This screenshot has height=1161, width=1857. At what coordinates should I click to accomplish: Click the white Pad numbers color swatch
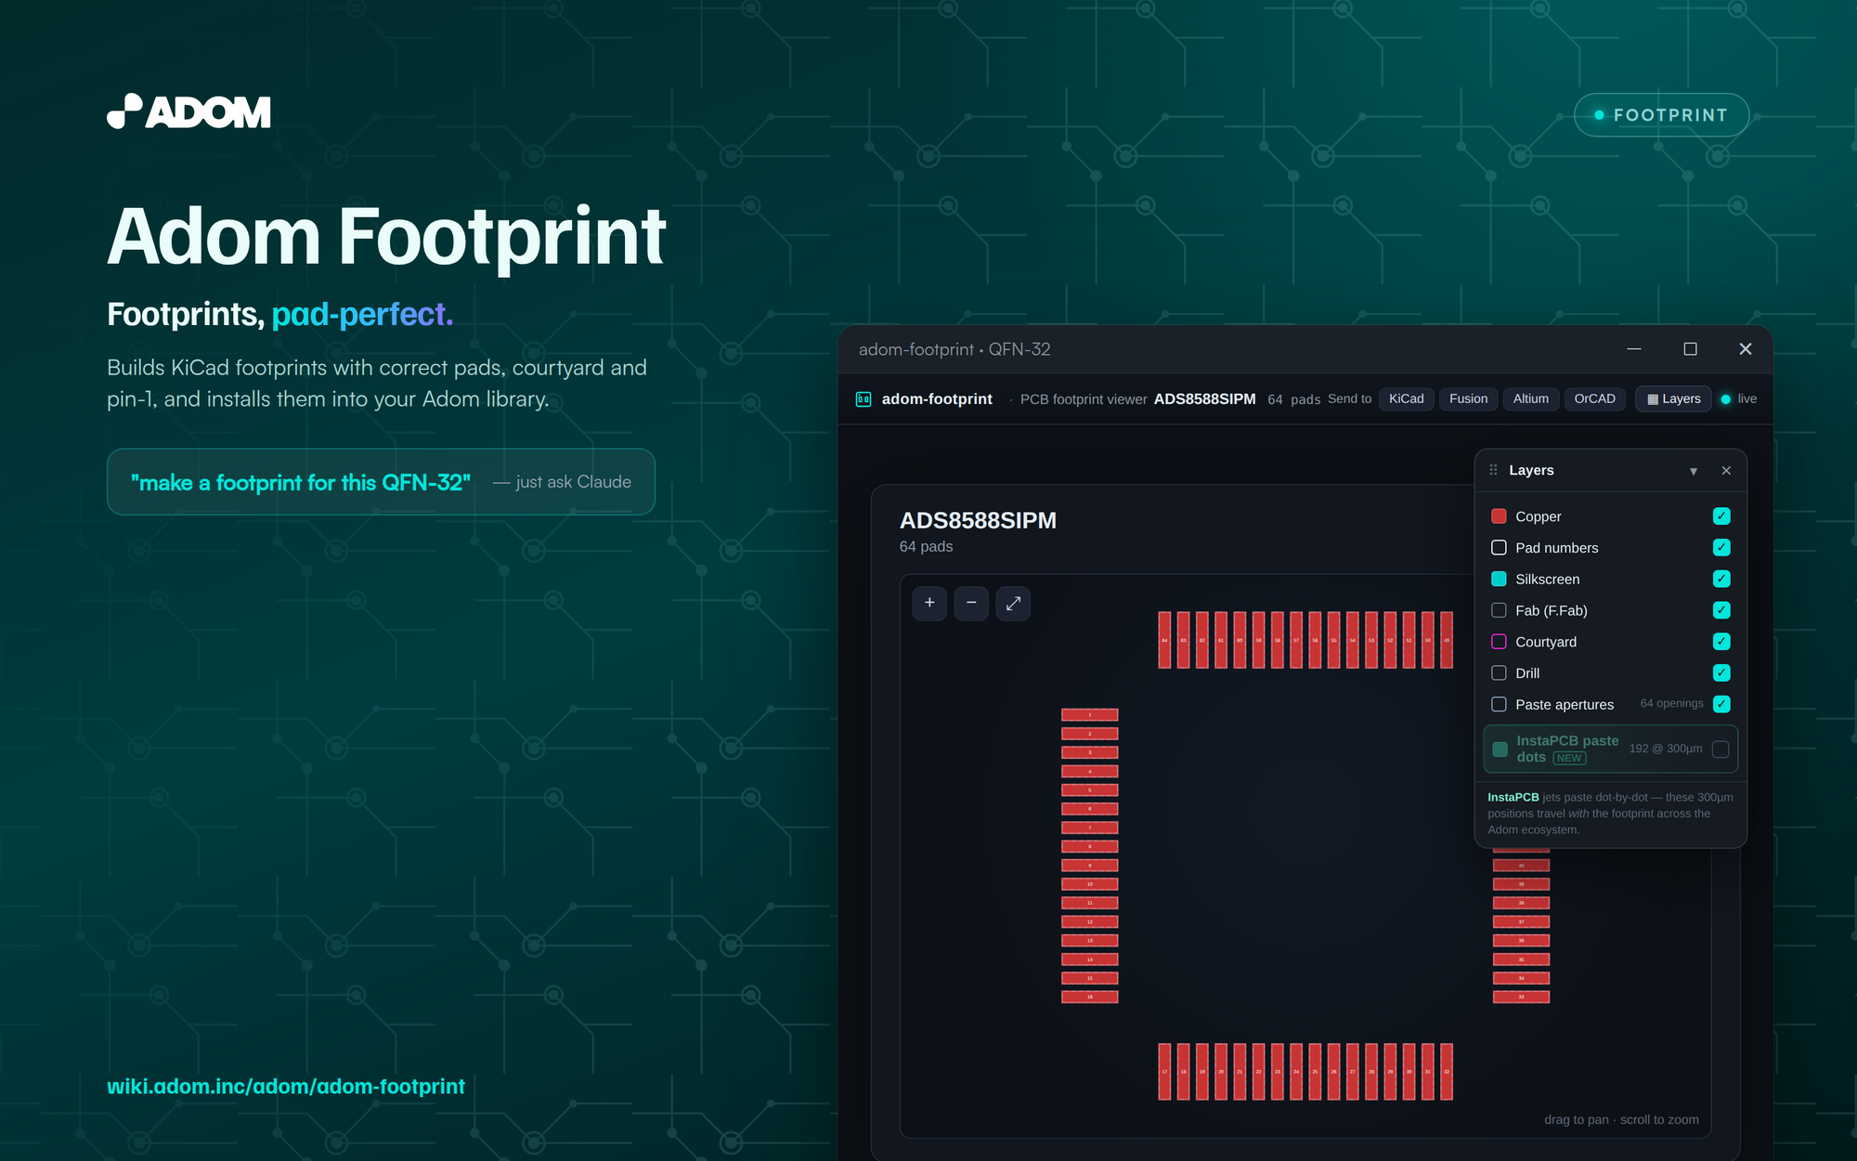1499,547
